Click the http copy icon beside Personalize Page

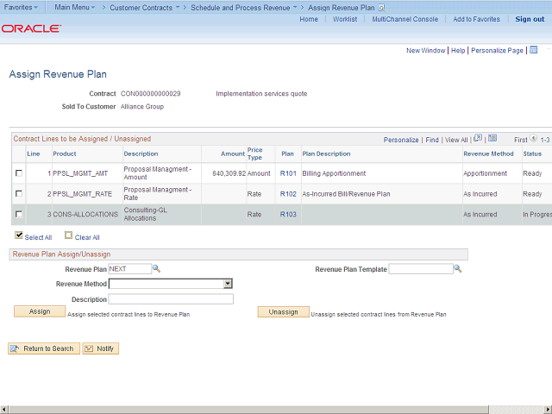(x=533, y=51)
